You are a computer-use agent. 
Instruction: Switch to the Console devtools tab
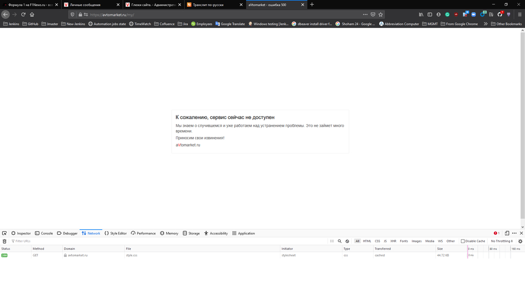coord(44,233)
